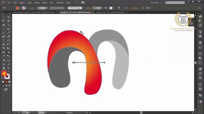Screen dimensions: 204x114
Task: Select the Mesh tool
Action: [x=4, y=52]
